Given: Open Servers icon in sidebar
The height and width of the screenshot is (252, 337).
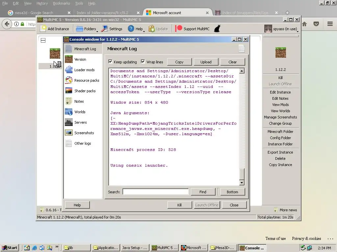Looking at the screenshot, I should (x=68, y=122).
